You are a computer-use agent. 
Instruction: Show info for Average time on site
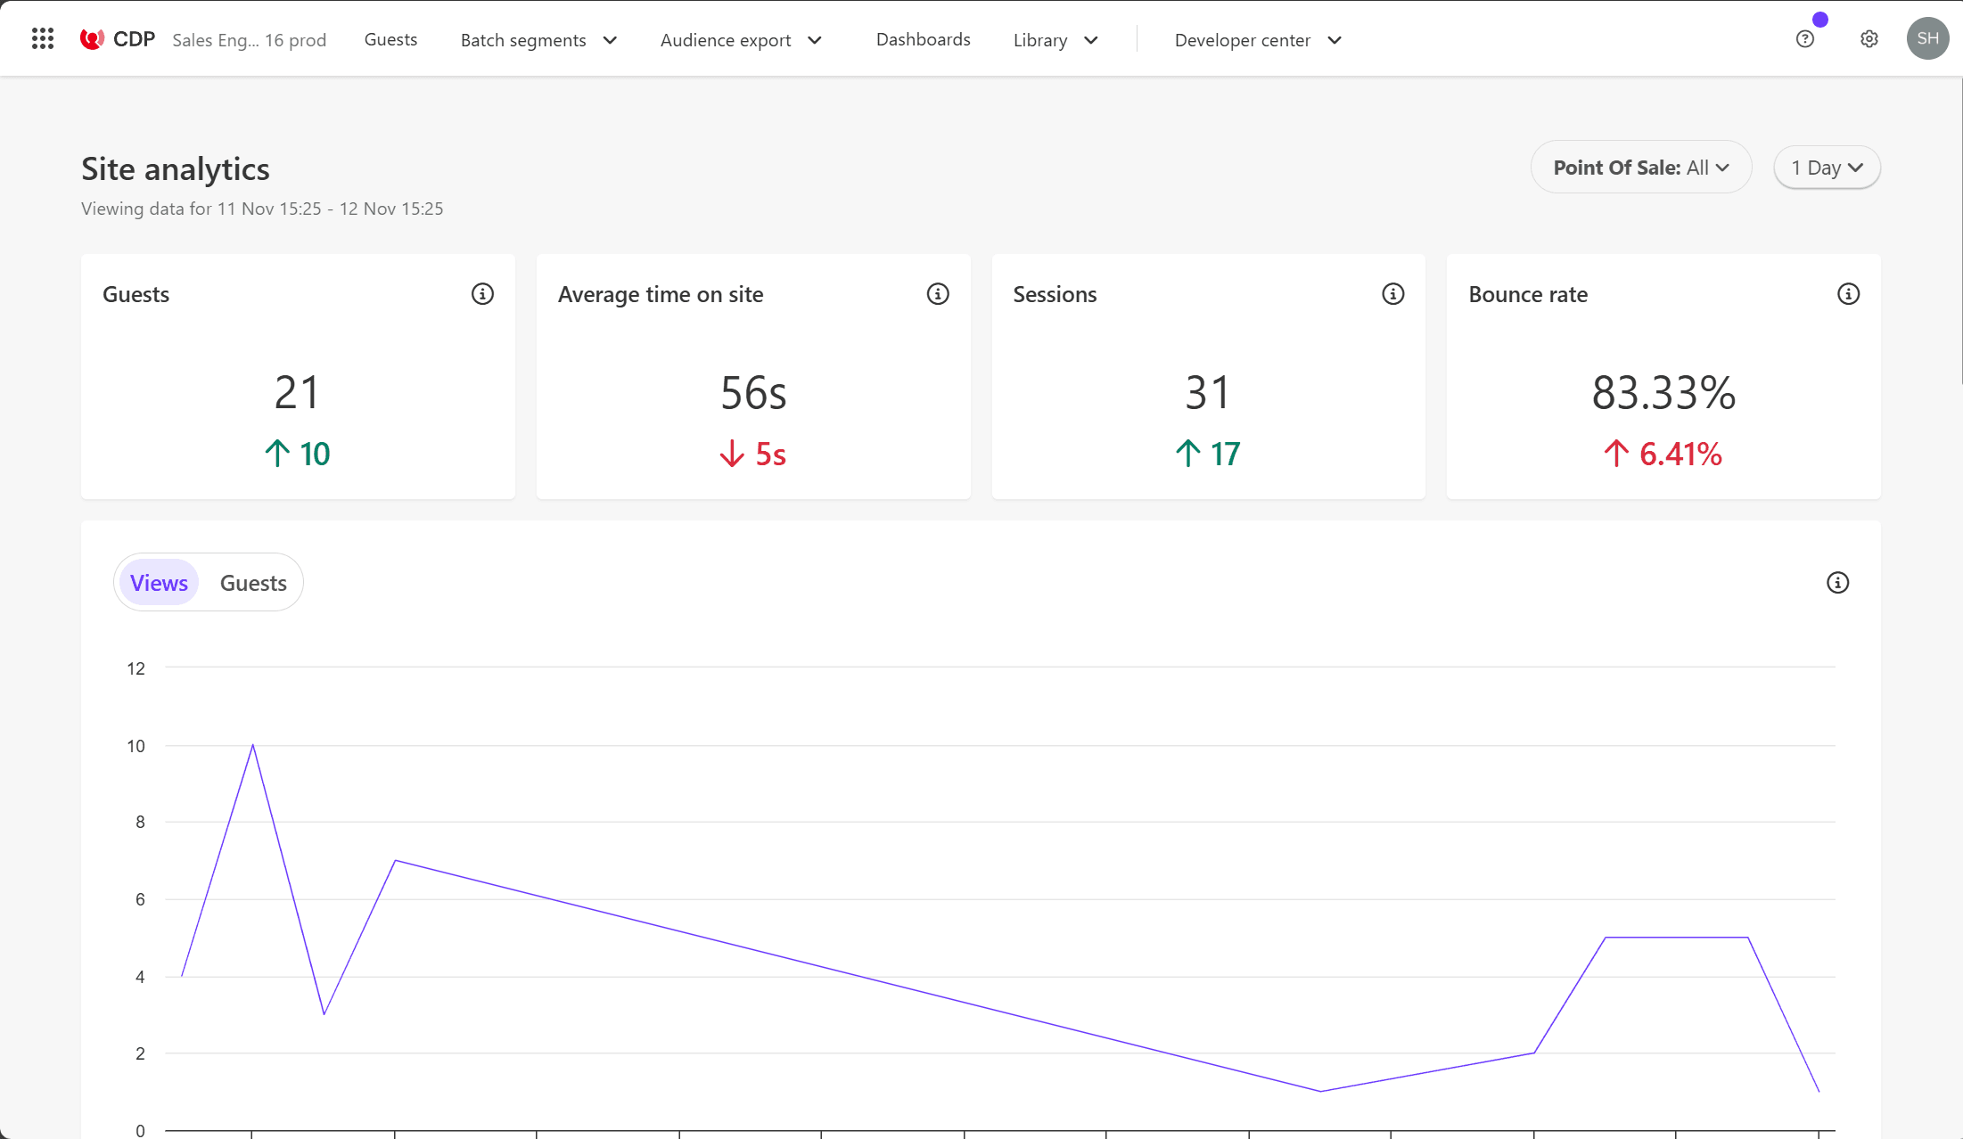[938, 294]
